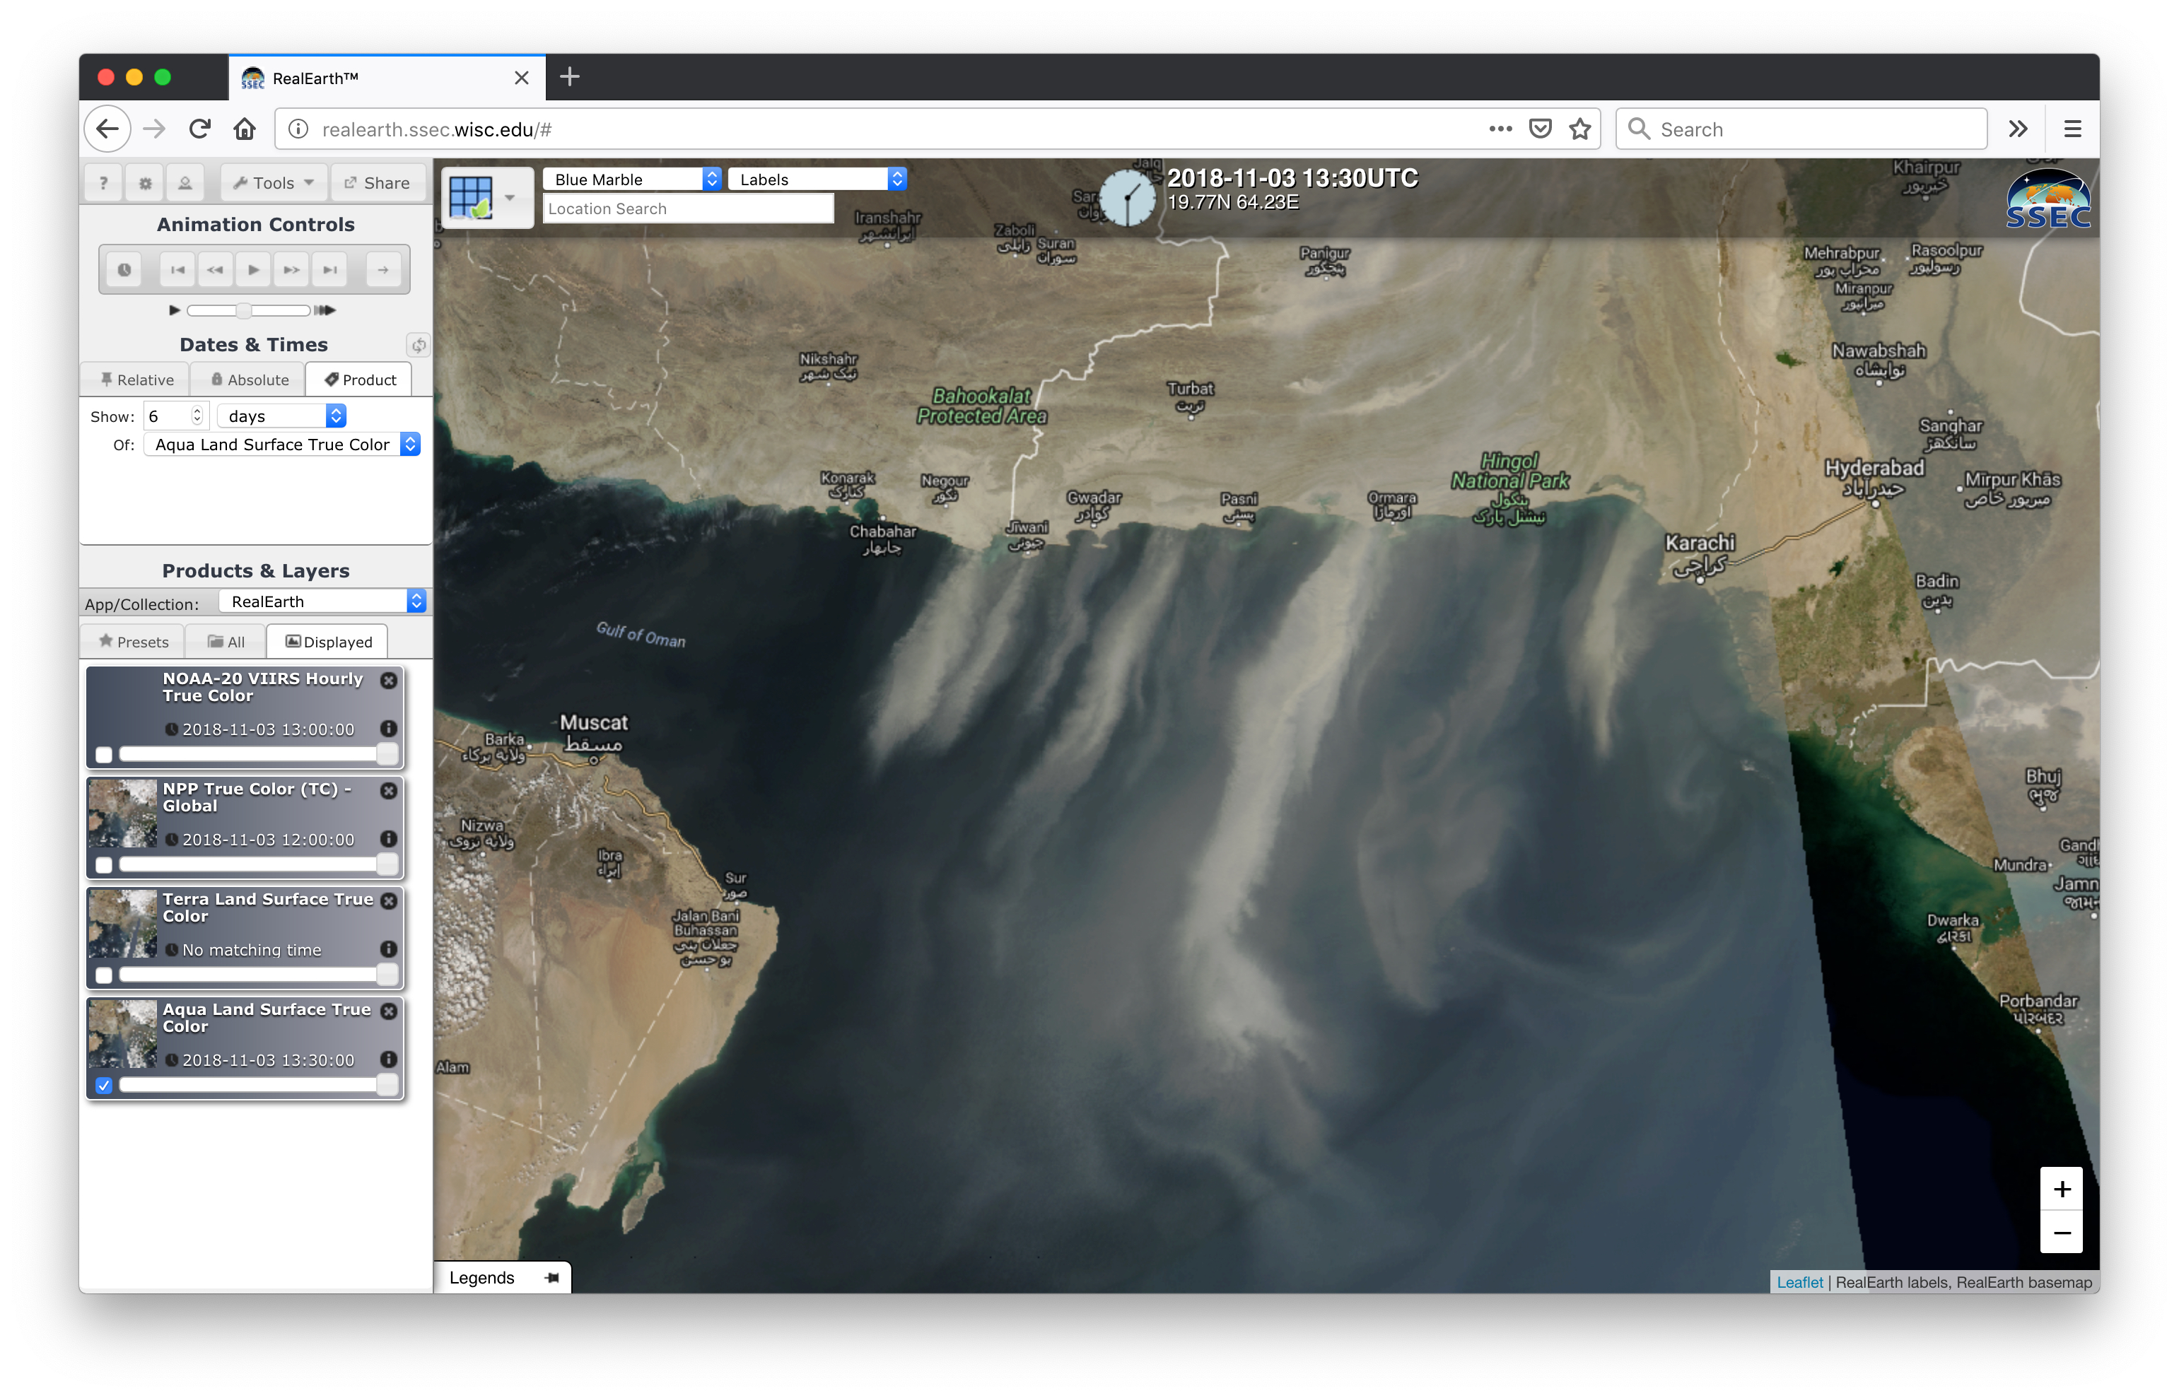Open the Labels overlay dropdown
This screenshot has height=1398, width=2179.
tap(817, 179)
